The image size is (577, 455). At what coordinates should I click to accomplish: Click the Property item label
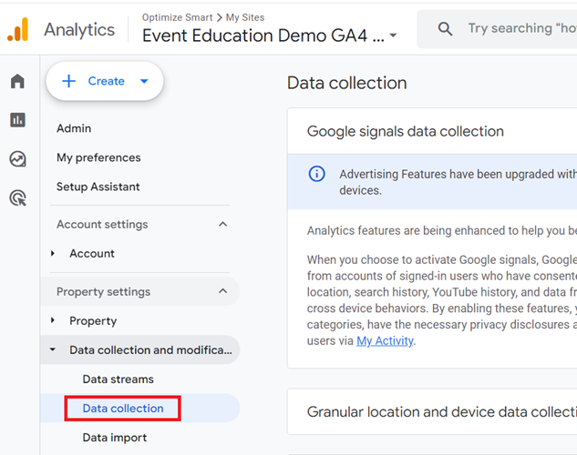[x=93, y=320]
